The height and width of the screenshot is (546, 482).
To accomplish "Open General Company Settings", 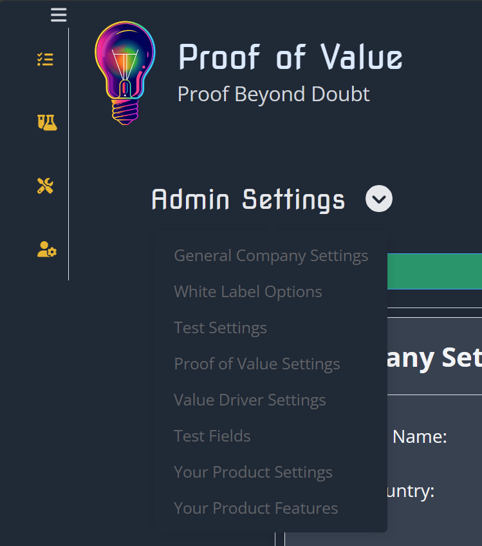I will (271, 255).
